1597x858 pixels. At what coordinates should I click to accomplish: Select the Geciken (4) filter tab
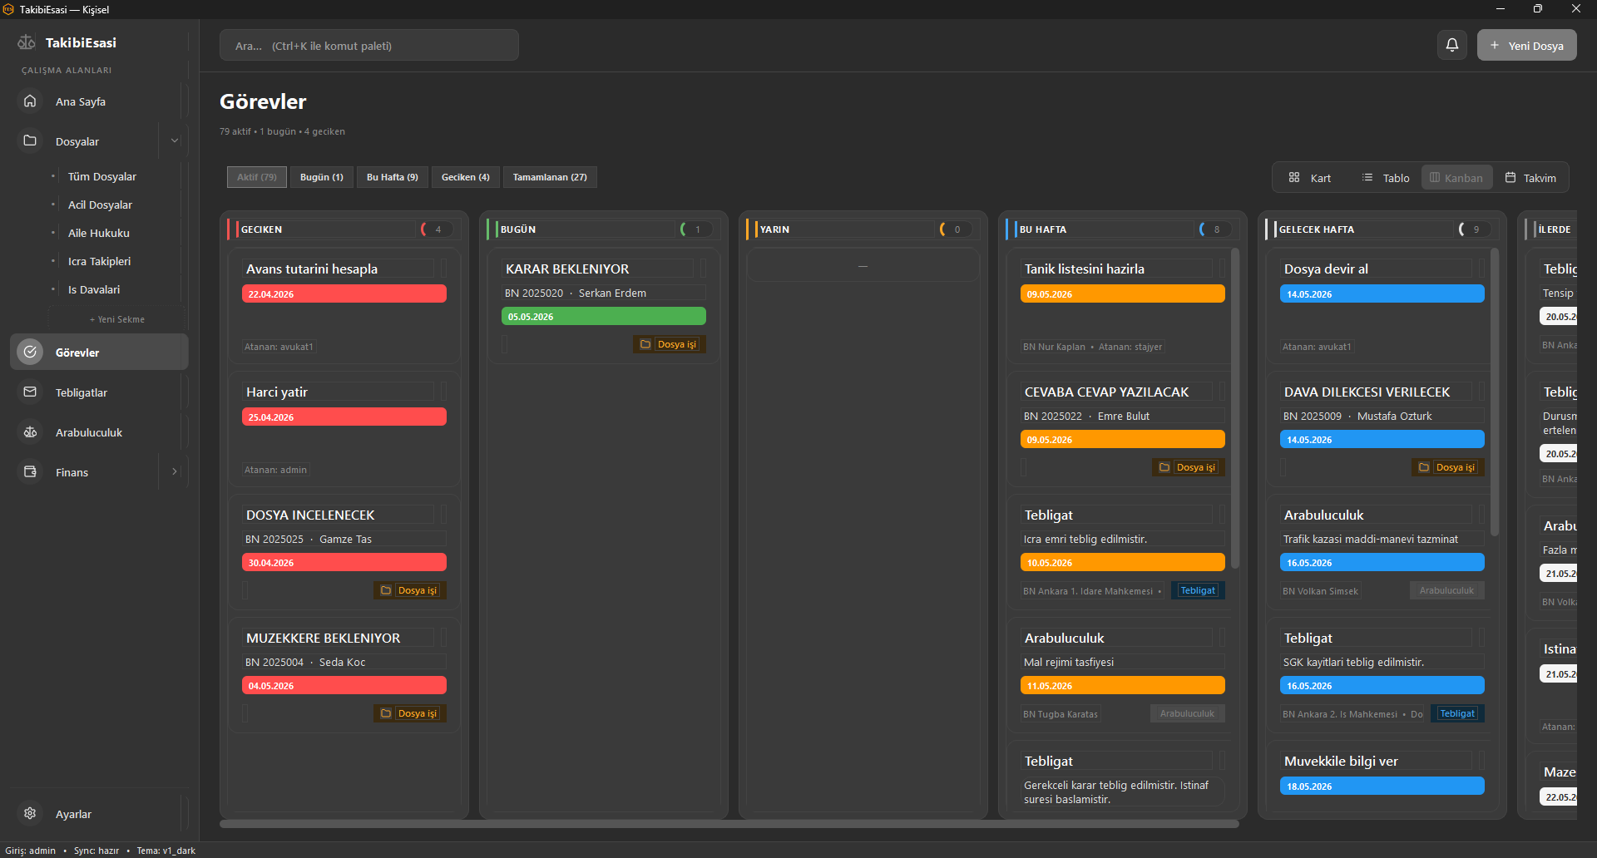466,177
